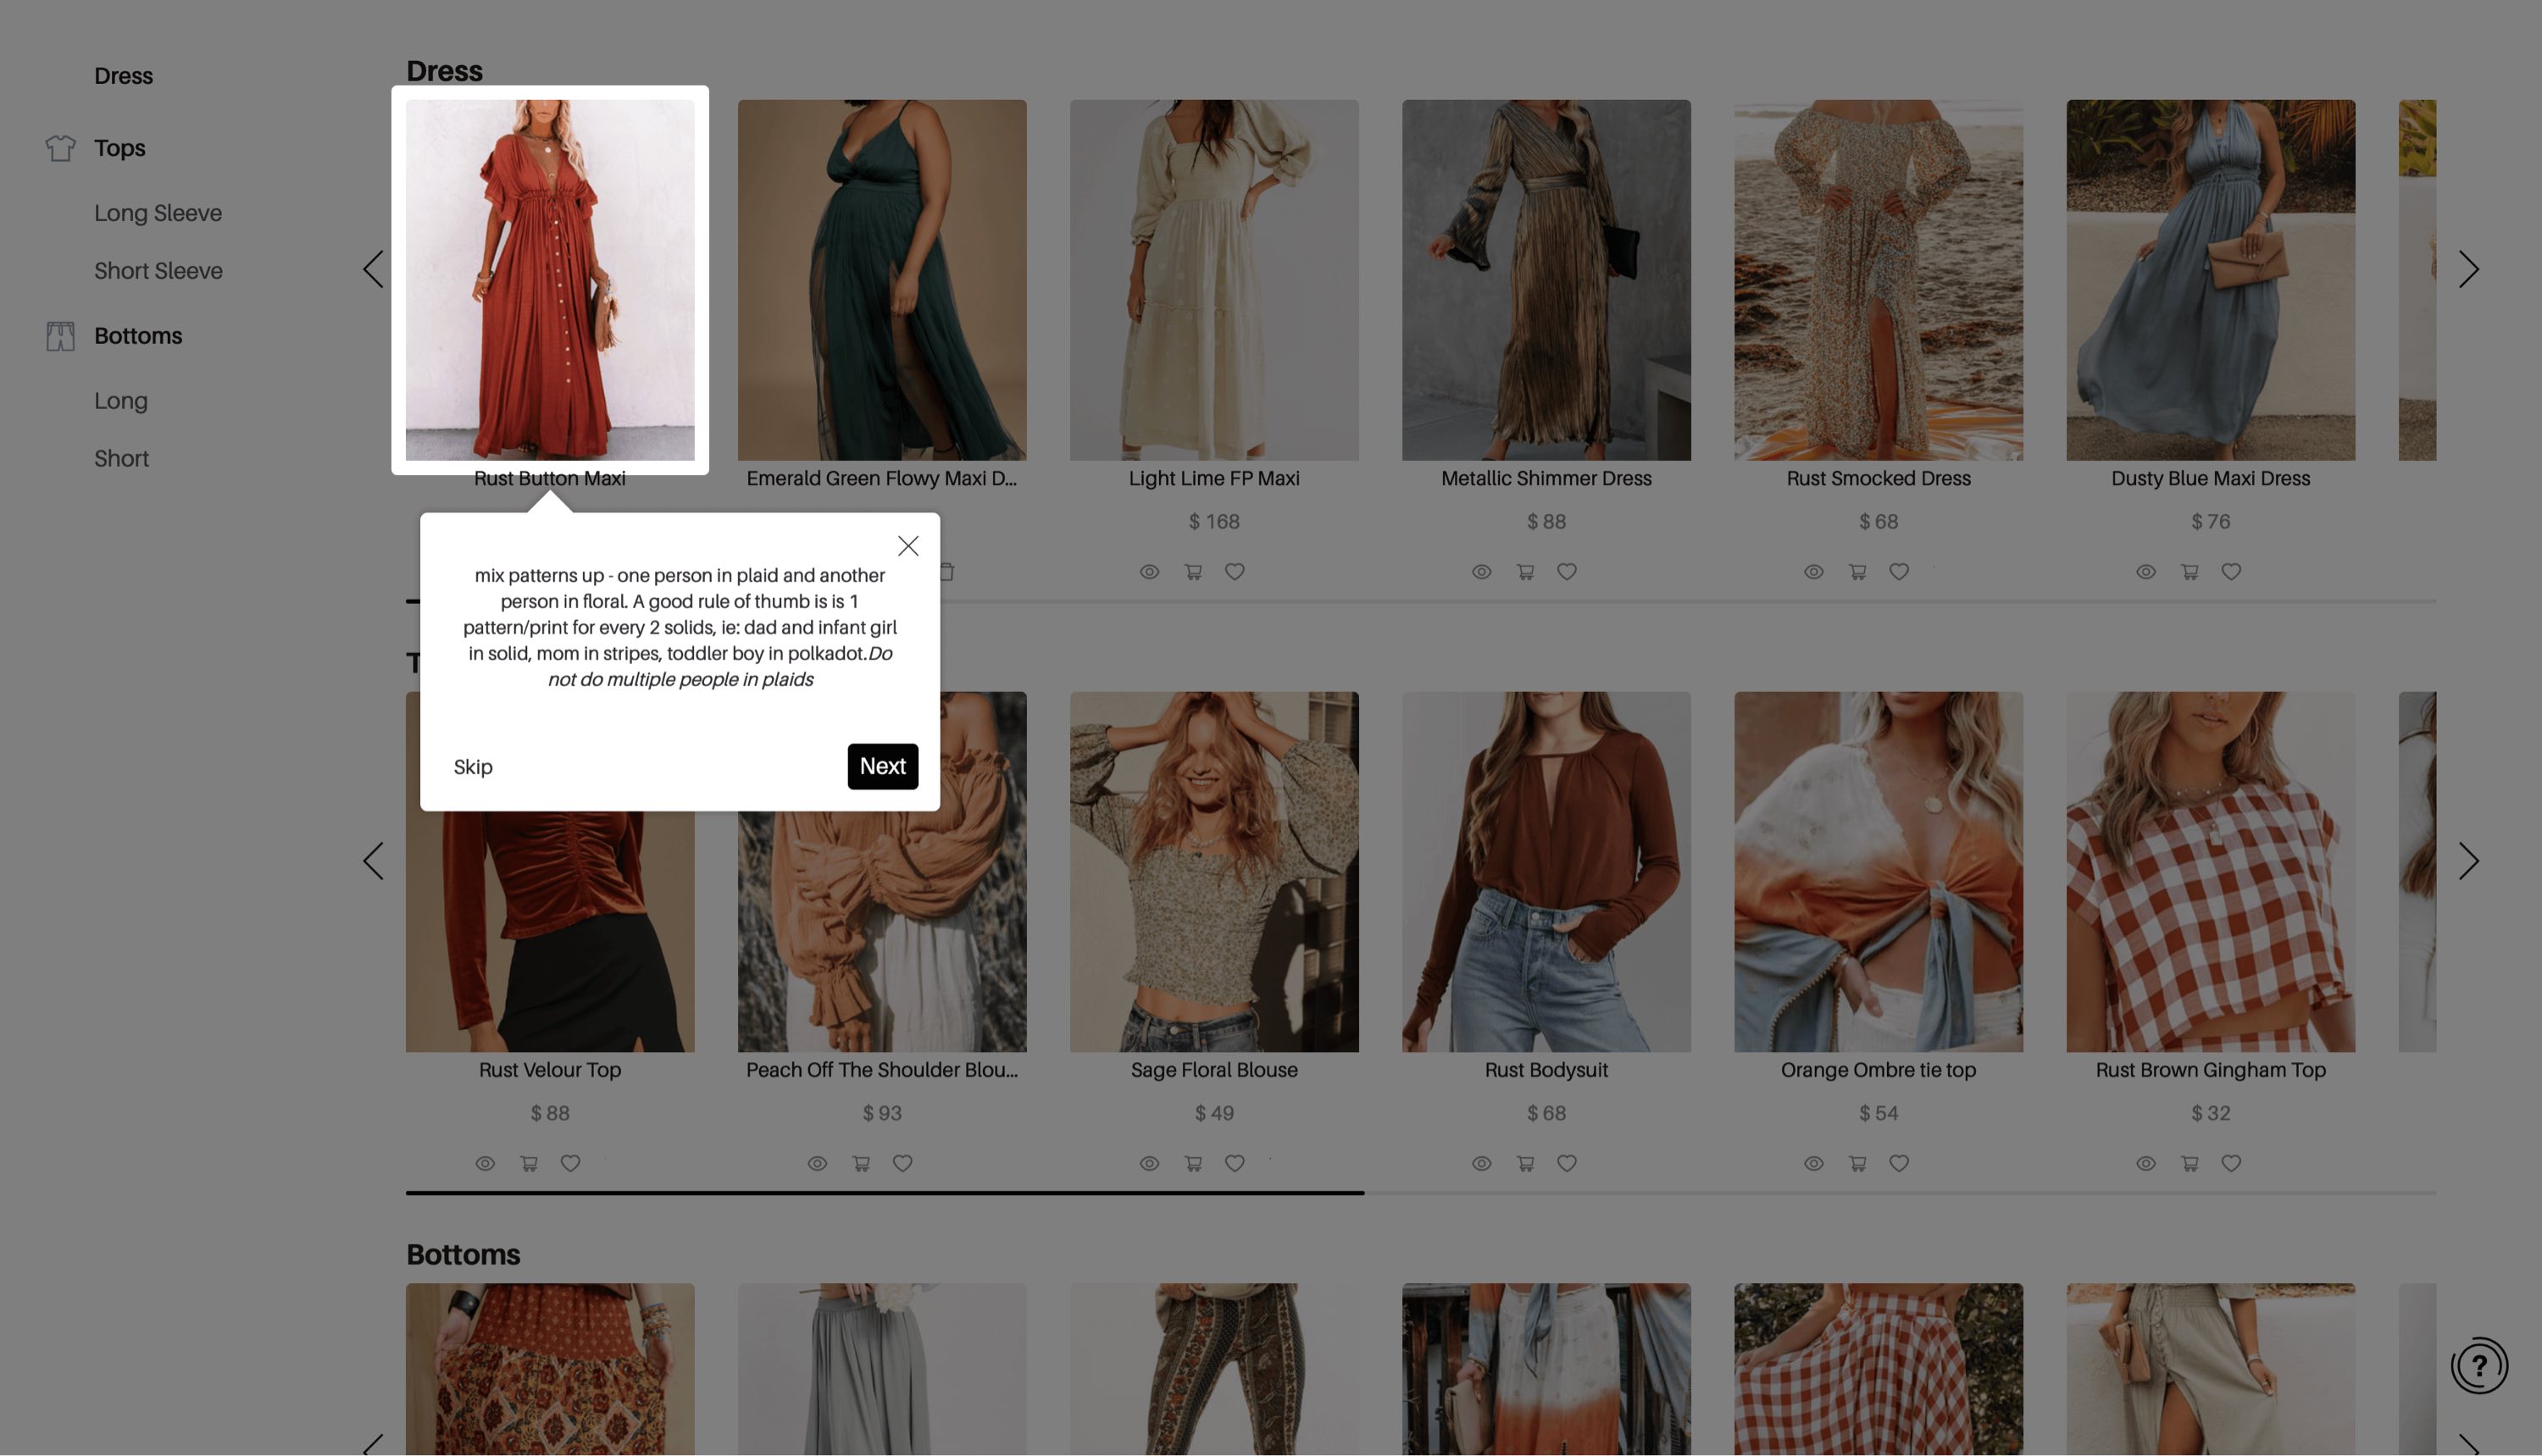The height and width of the screenshot is (1456, 2542).
Task: Click the Tops carousel progress bar
Action: (x=1421, y=1193)
